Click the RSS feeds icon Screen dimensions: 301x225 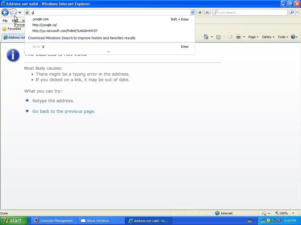218,37
